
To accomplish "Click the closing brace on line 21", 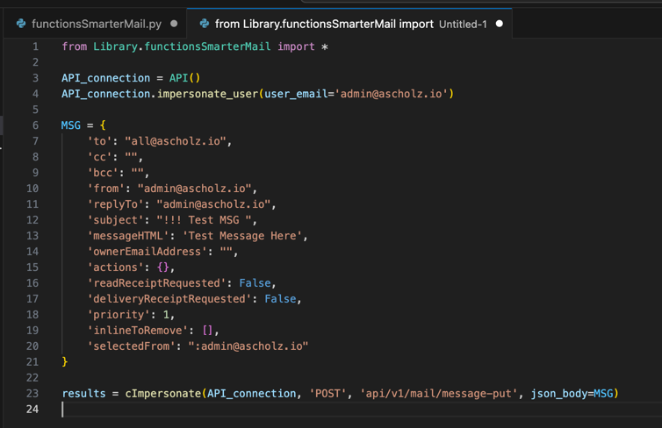I will 65,362.
